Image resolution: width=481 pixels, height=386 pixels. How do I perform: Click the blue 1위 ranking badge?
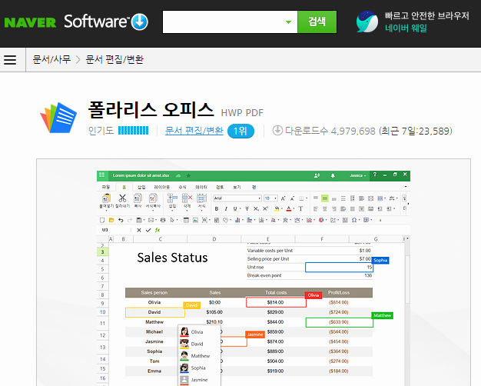click(x=240, y=131)
